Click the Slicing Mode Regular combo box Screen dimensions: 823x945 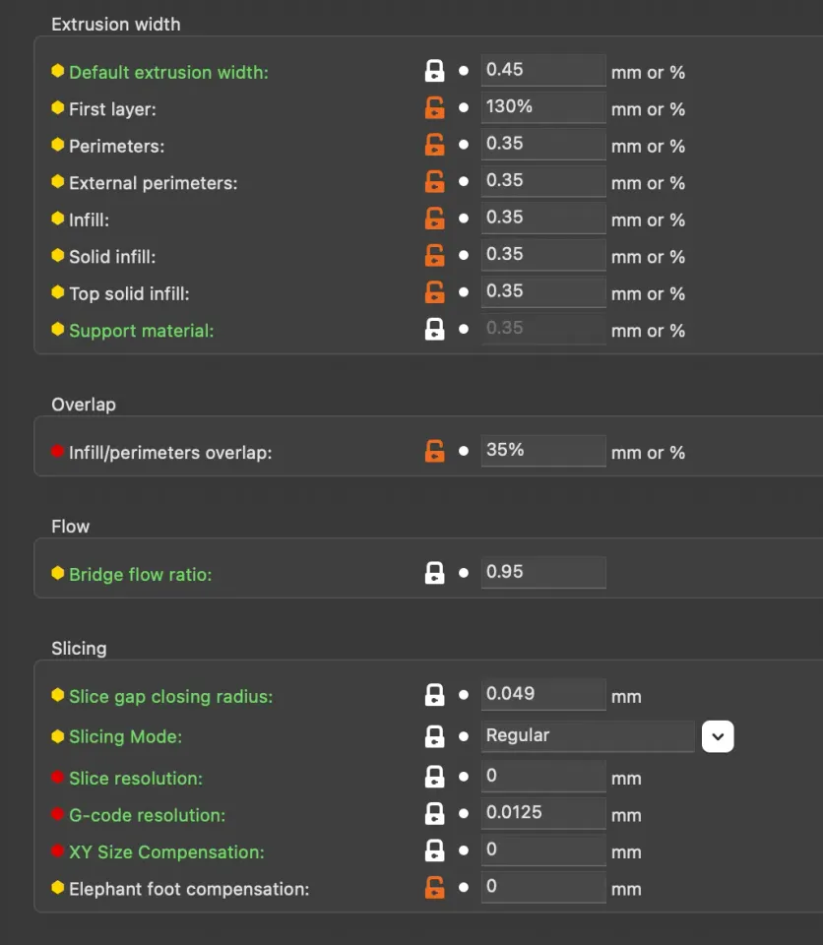587,735
